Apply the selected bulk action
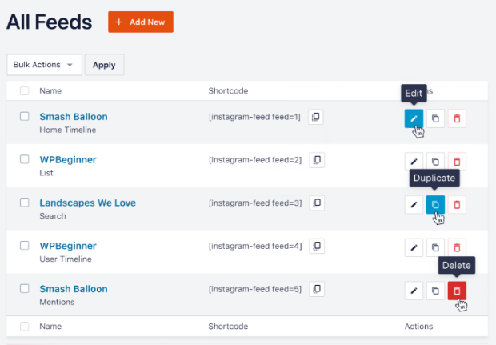 point(104,65)
